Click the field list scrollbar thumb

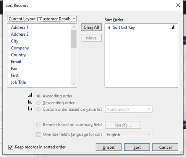coord(74,39)
